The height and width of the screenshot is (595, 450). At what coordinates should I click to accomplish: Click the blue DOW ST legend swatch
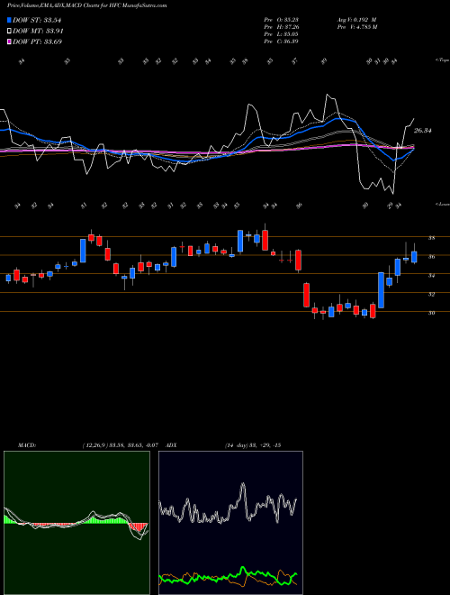10,20
